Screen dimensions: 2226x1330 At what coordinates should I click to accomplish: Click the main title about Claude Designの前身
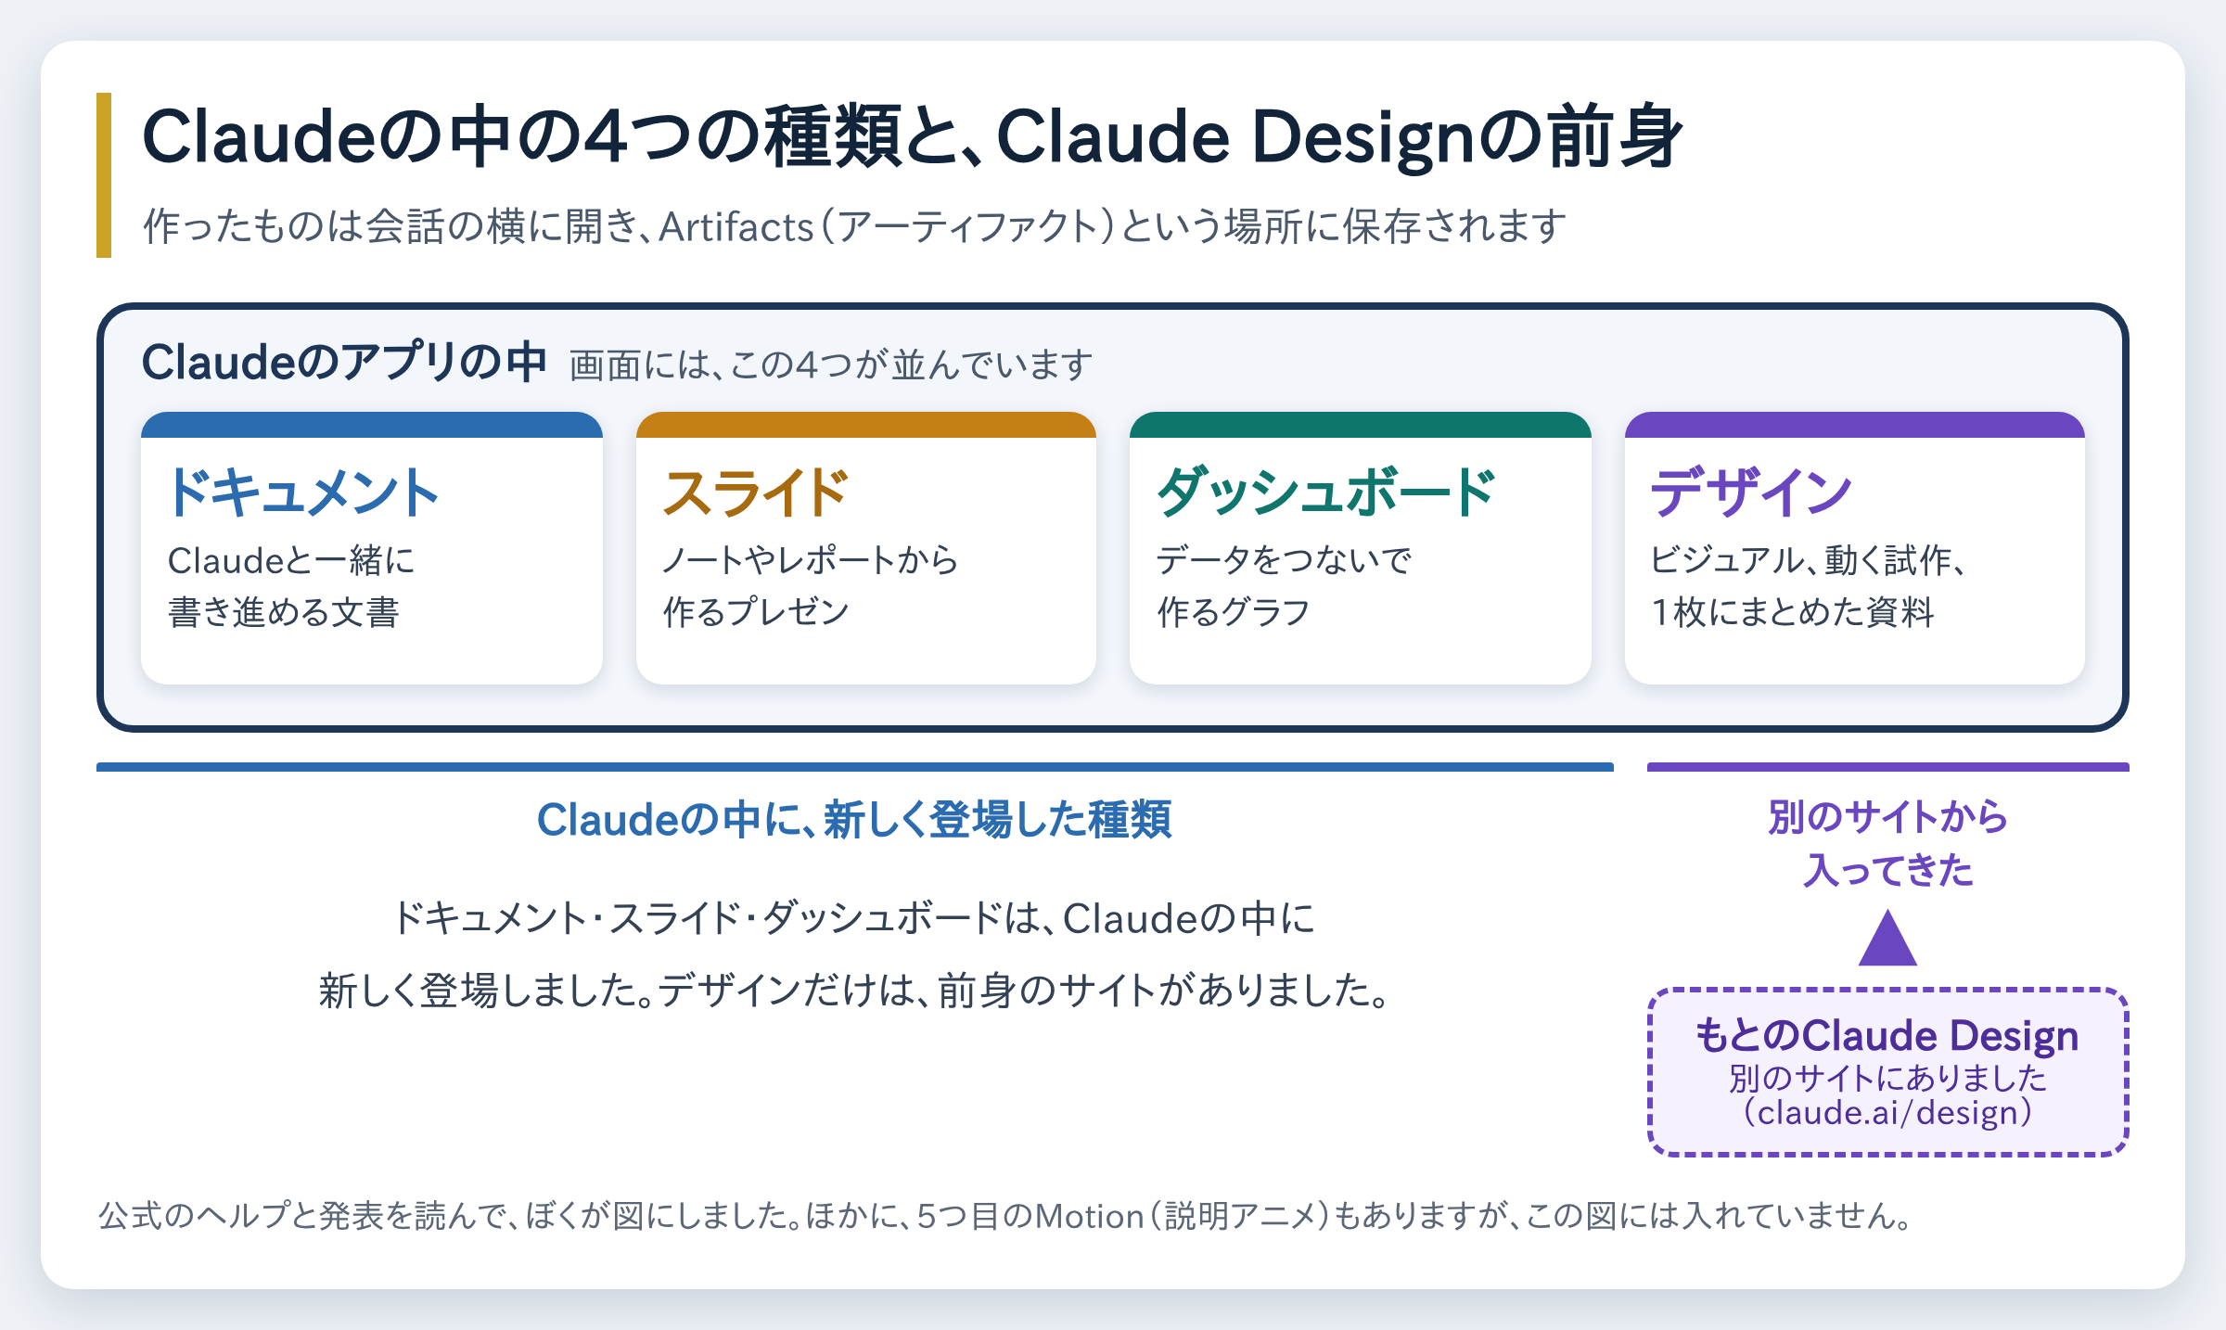pyautogui.click(x=912, y=137)
